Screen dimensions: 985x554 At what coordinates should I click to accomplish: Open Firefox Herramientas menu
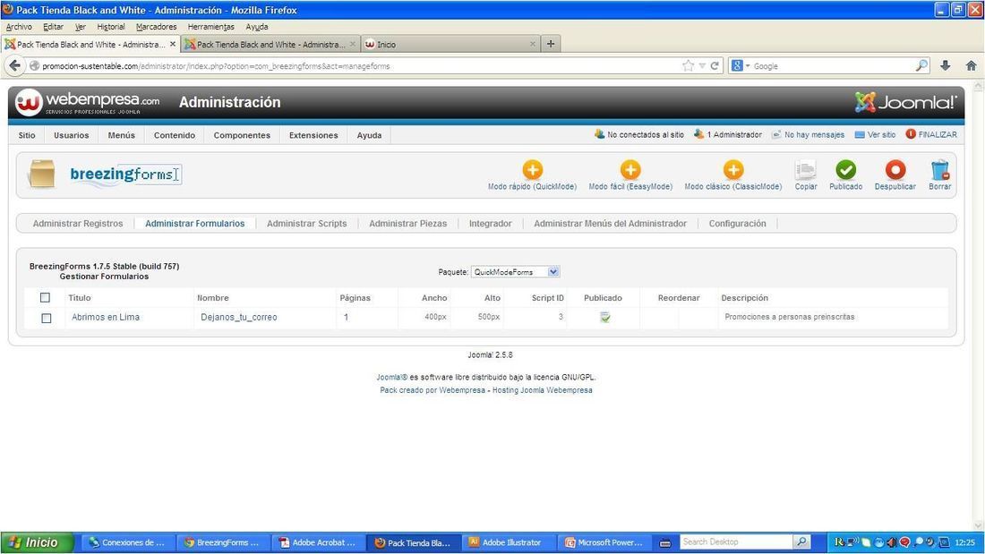211,27
